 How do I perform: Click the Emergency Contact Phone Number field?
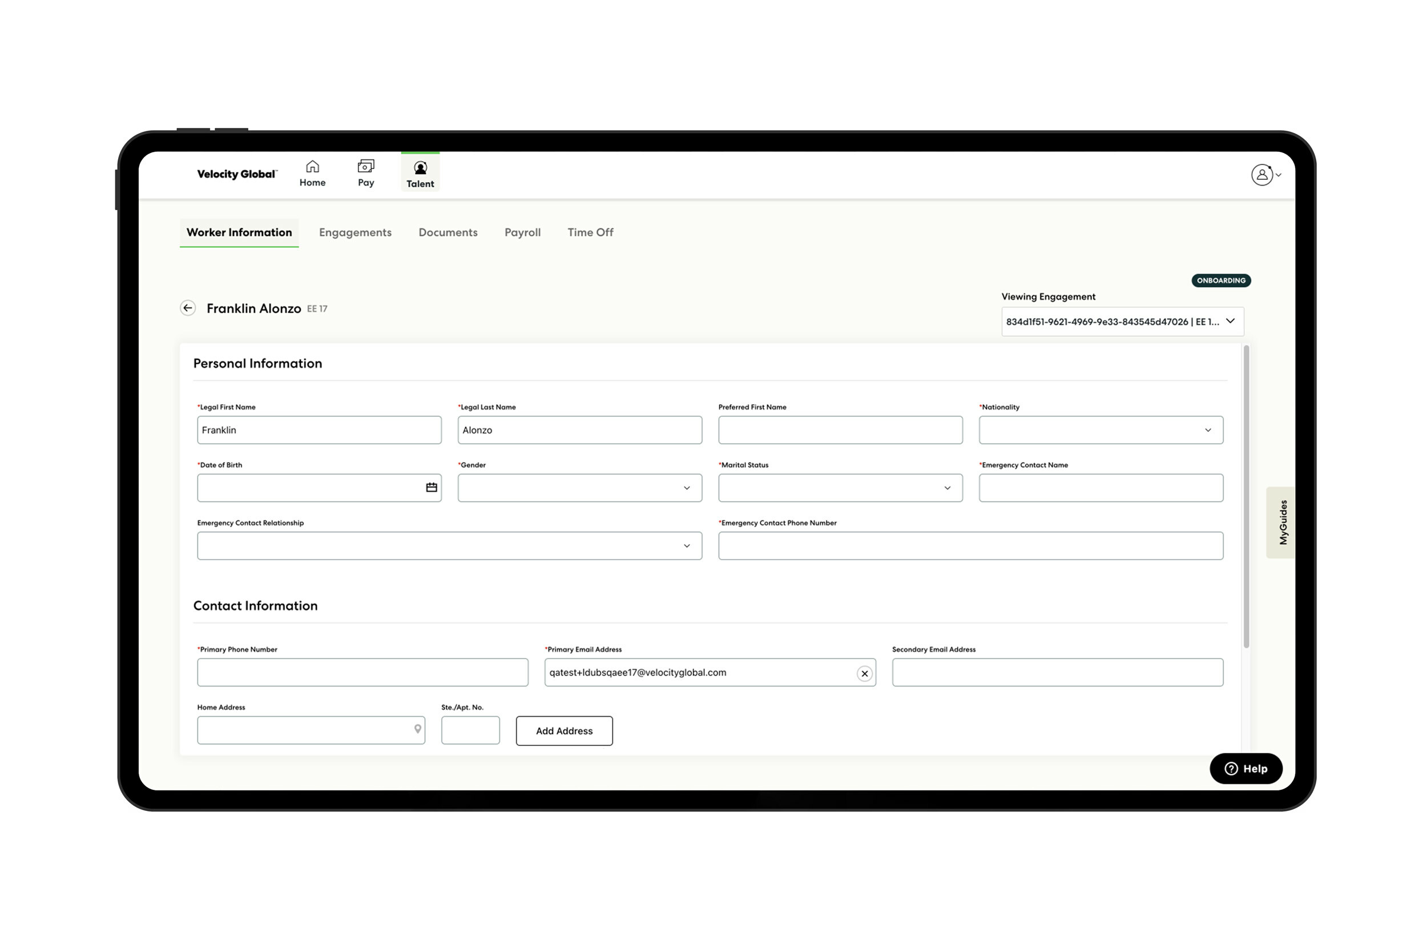pos(971,546)
